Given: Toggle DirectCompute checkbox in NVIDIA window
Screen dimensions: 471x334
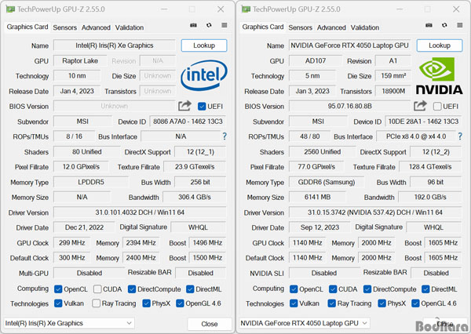Looking at the screenshot, I should coord(367,289).
